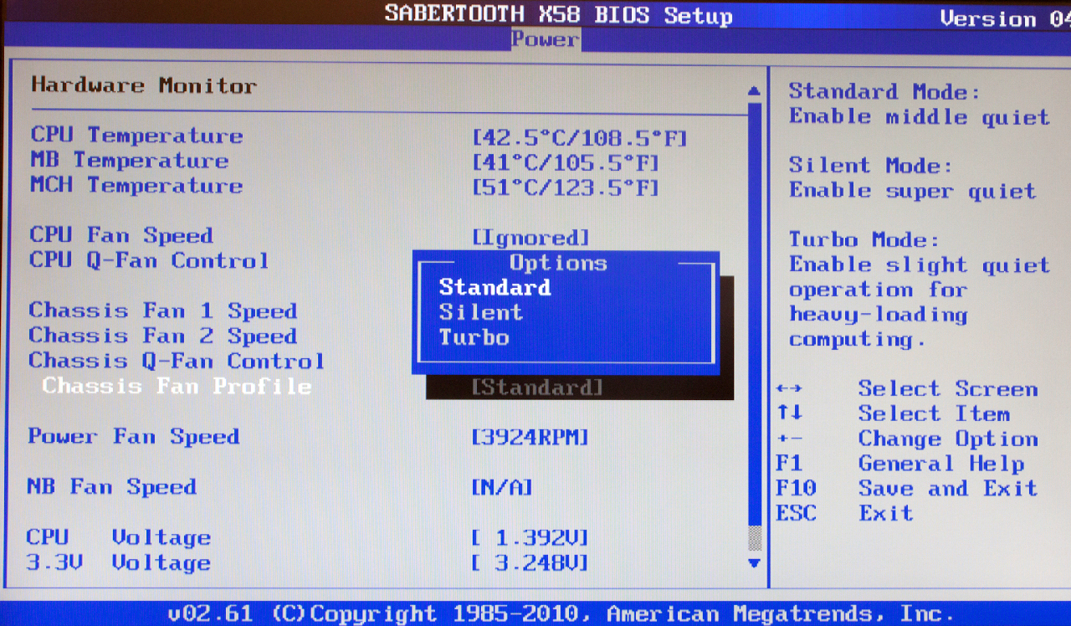The width and height of the screenshot is (1071, 626).
Task: Click the Hardware Monitor heading
Action: [144, 85]
